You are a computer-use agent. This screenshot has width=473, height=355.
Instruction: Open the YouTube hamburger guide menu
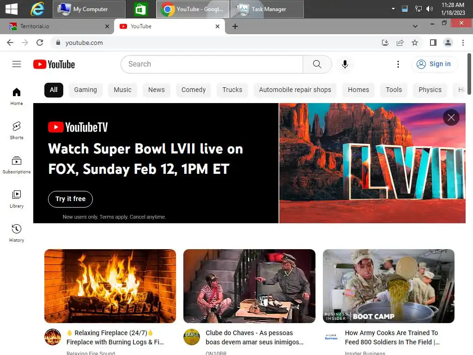click(17, 64)
